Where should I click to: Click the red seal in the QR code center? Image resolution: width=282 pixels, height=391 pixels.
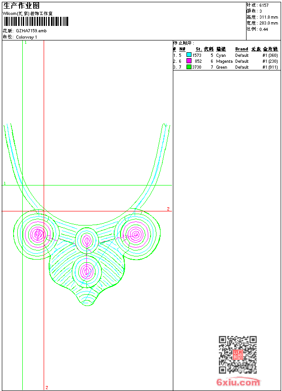(237, 355)
